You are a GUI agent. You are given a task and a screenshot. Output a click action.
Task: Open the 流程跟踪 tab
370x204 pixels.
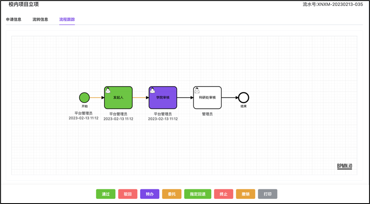point(67,20)
